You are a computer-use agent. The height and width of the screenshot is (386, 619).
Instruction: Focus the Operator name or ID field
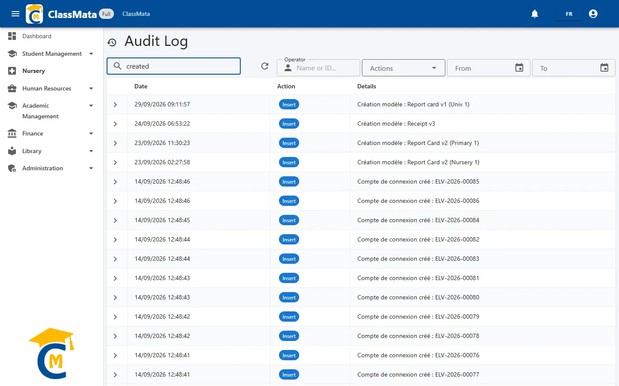(319, 68)
